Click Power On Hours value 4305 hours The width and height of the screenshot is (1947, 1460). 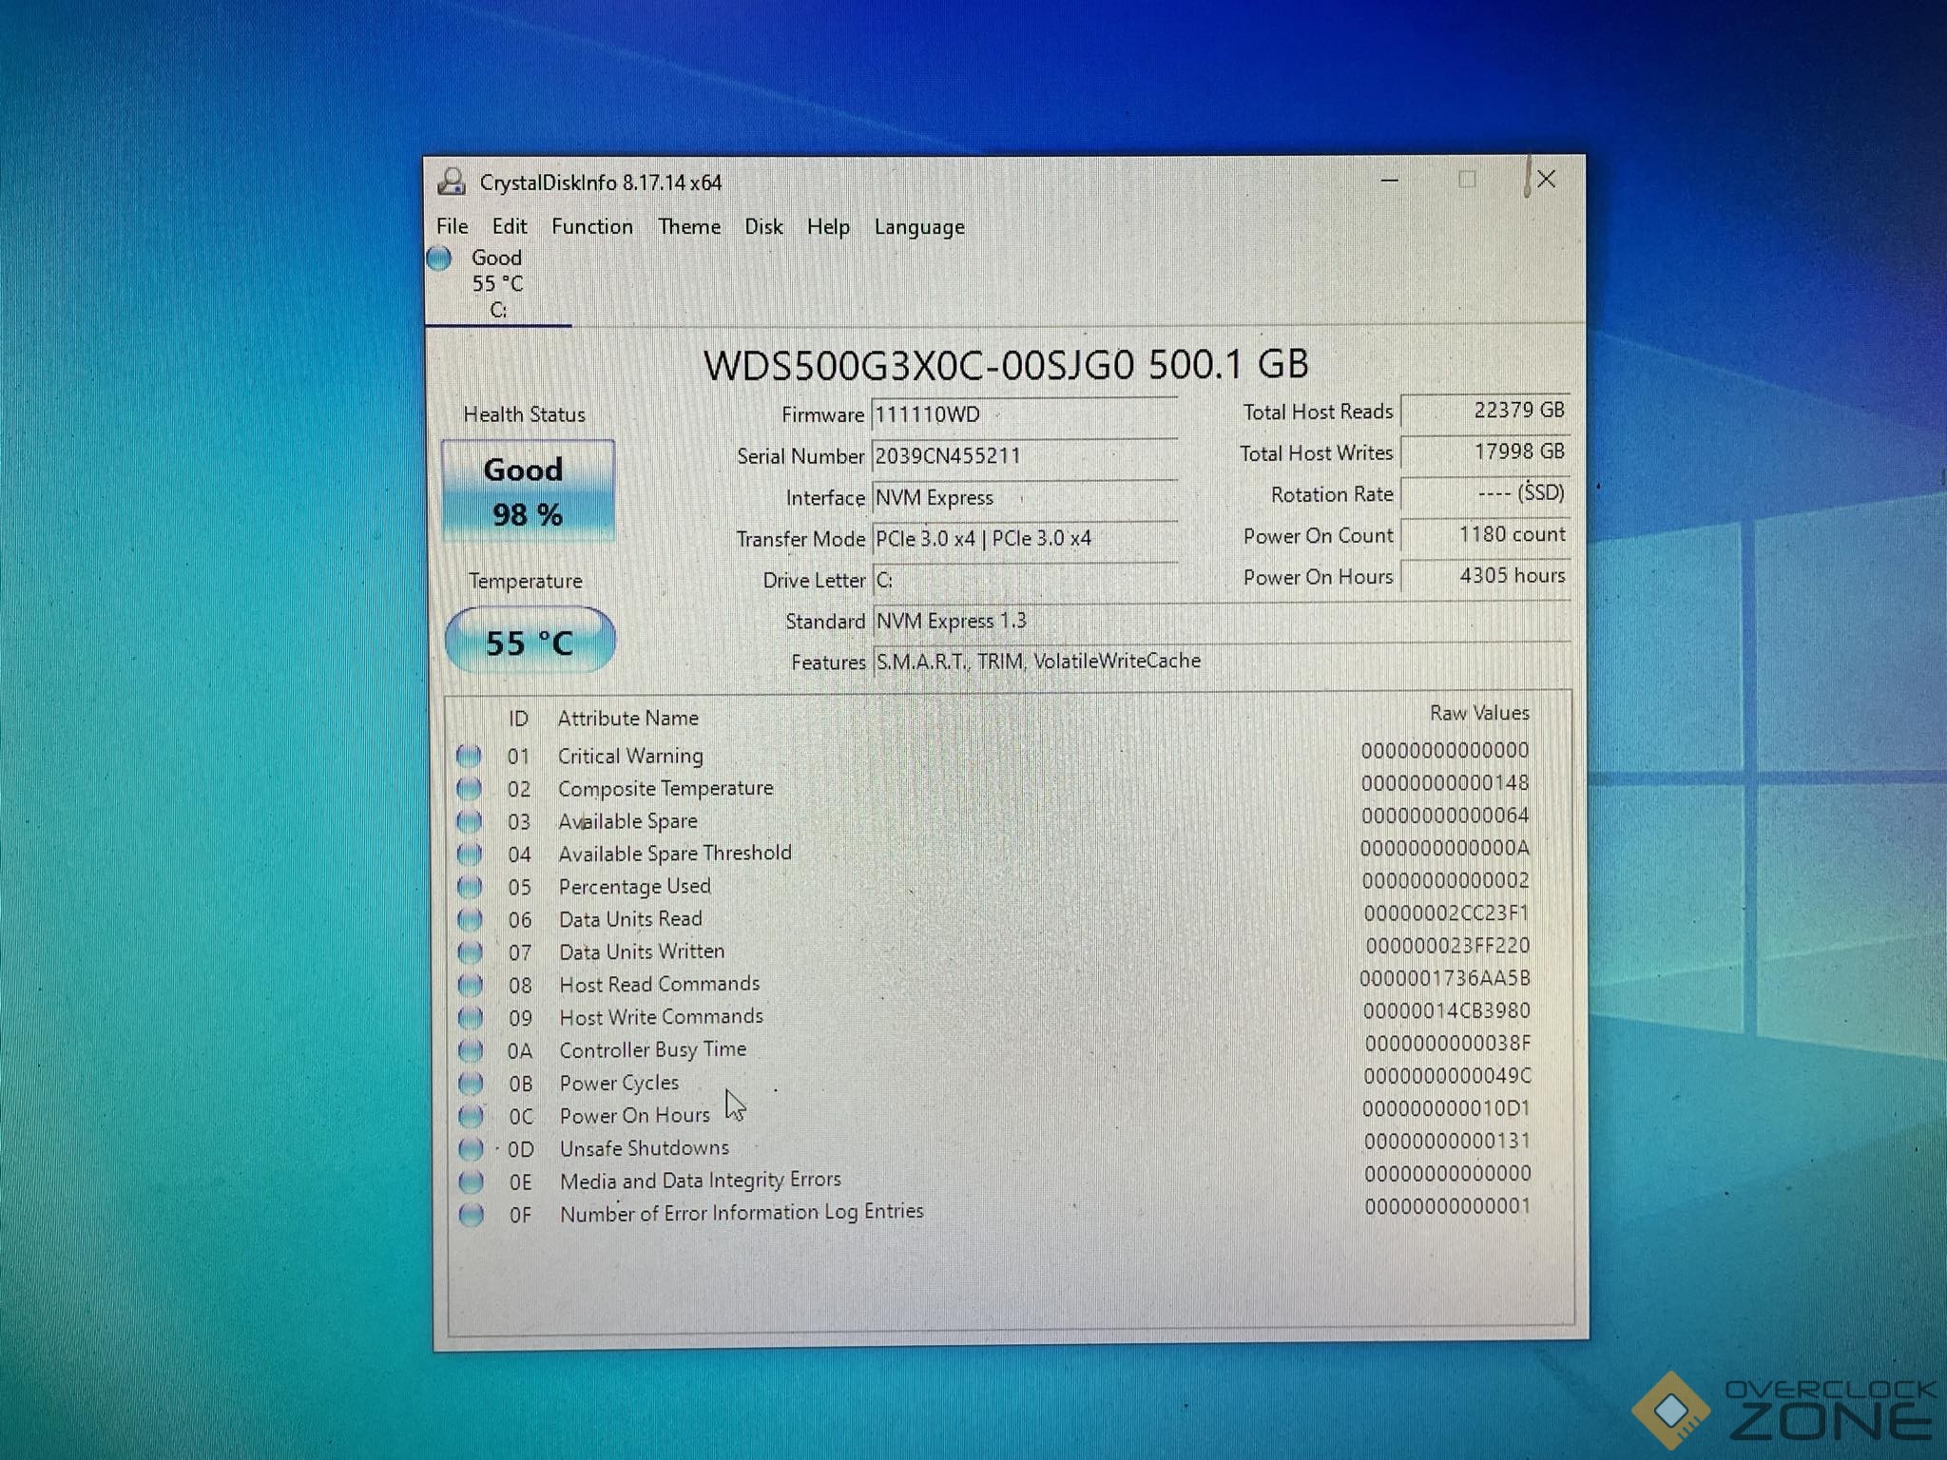click(x=1485, y=575)
